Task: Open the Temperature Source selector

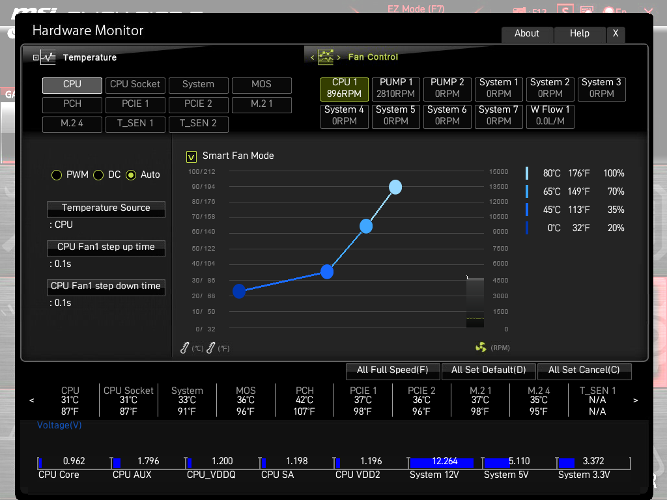Action: tap(106, 209)
